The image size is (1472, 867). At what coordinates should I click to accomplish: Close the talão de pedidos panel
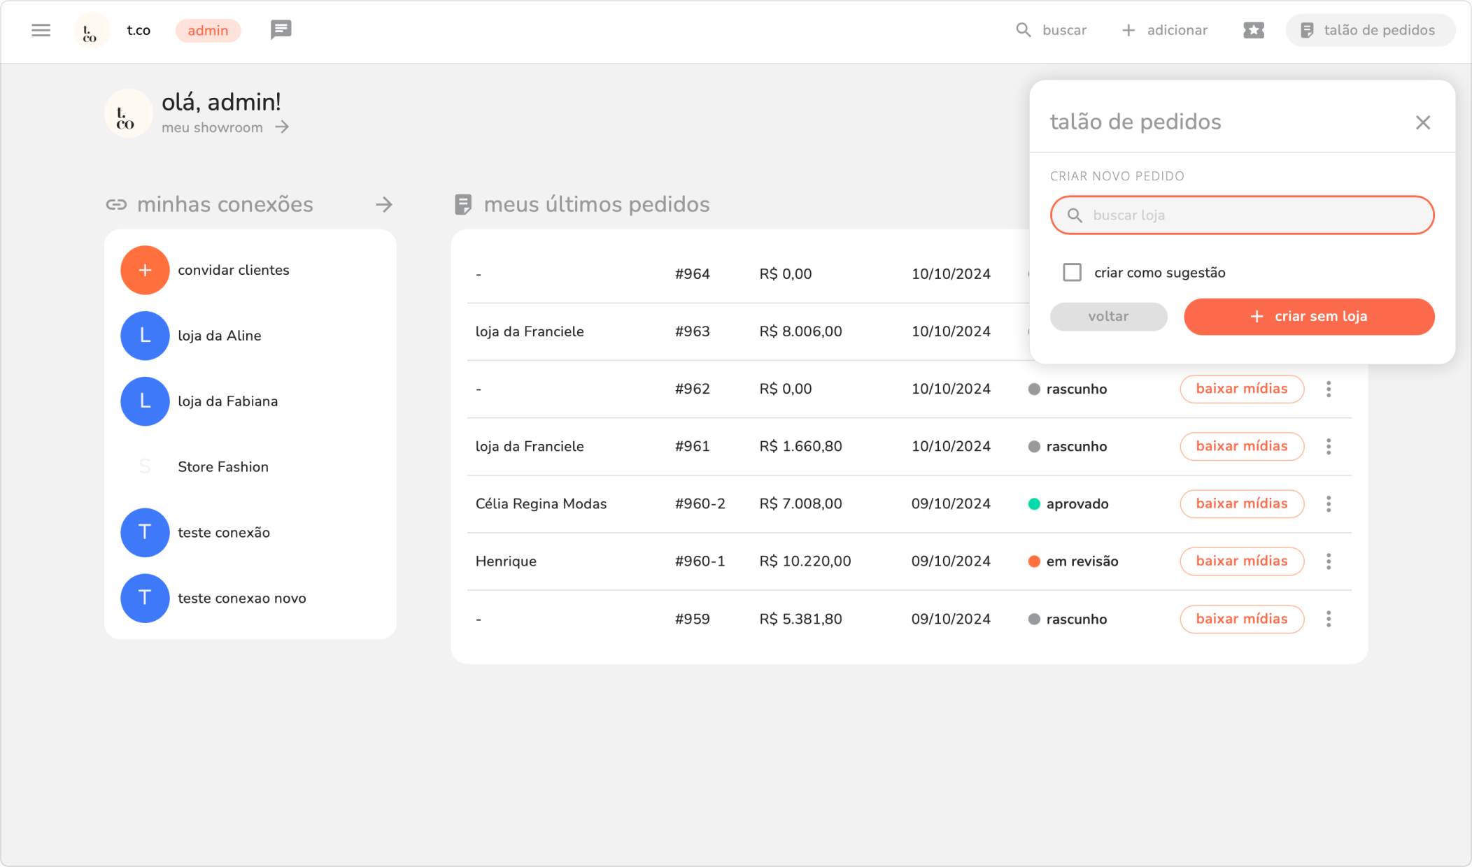[x=1422, y=122]
